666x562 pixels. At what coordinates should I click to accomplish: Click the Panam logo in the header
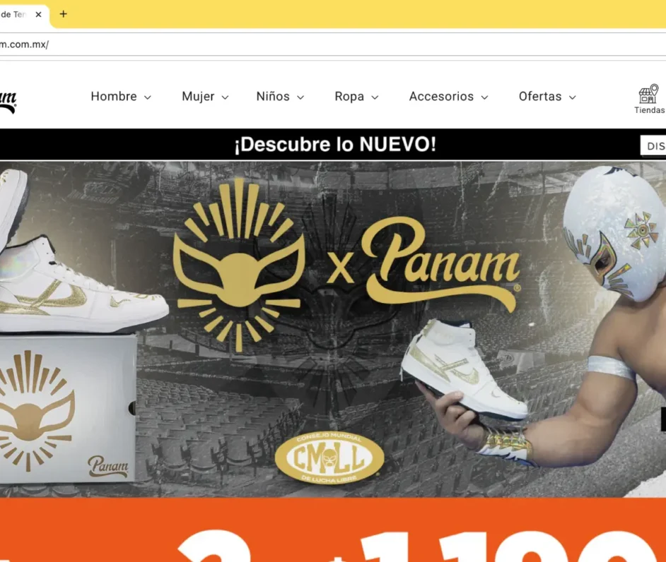tap(8, 102)
